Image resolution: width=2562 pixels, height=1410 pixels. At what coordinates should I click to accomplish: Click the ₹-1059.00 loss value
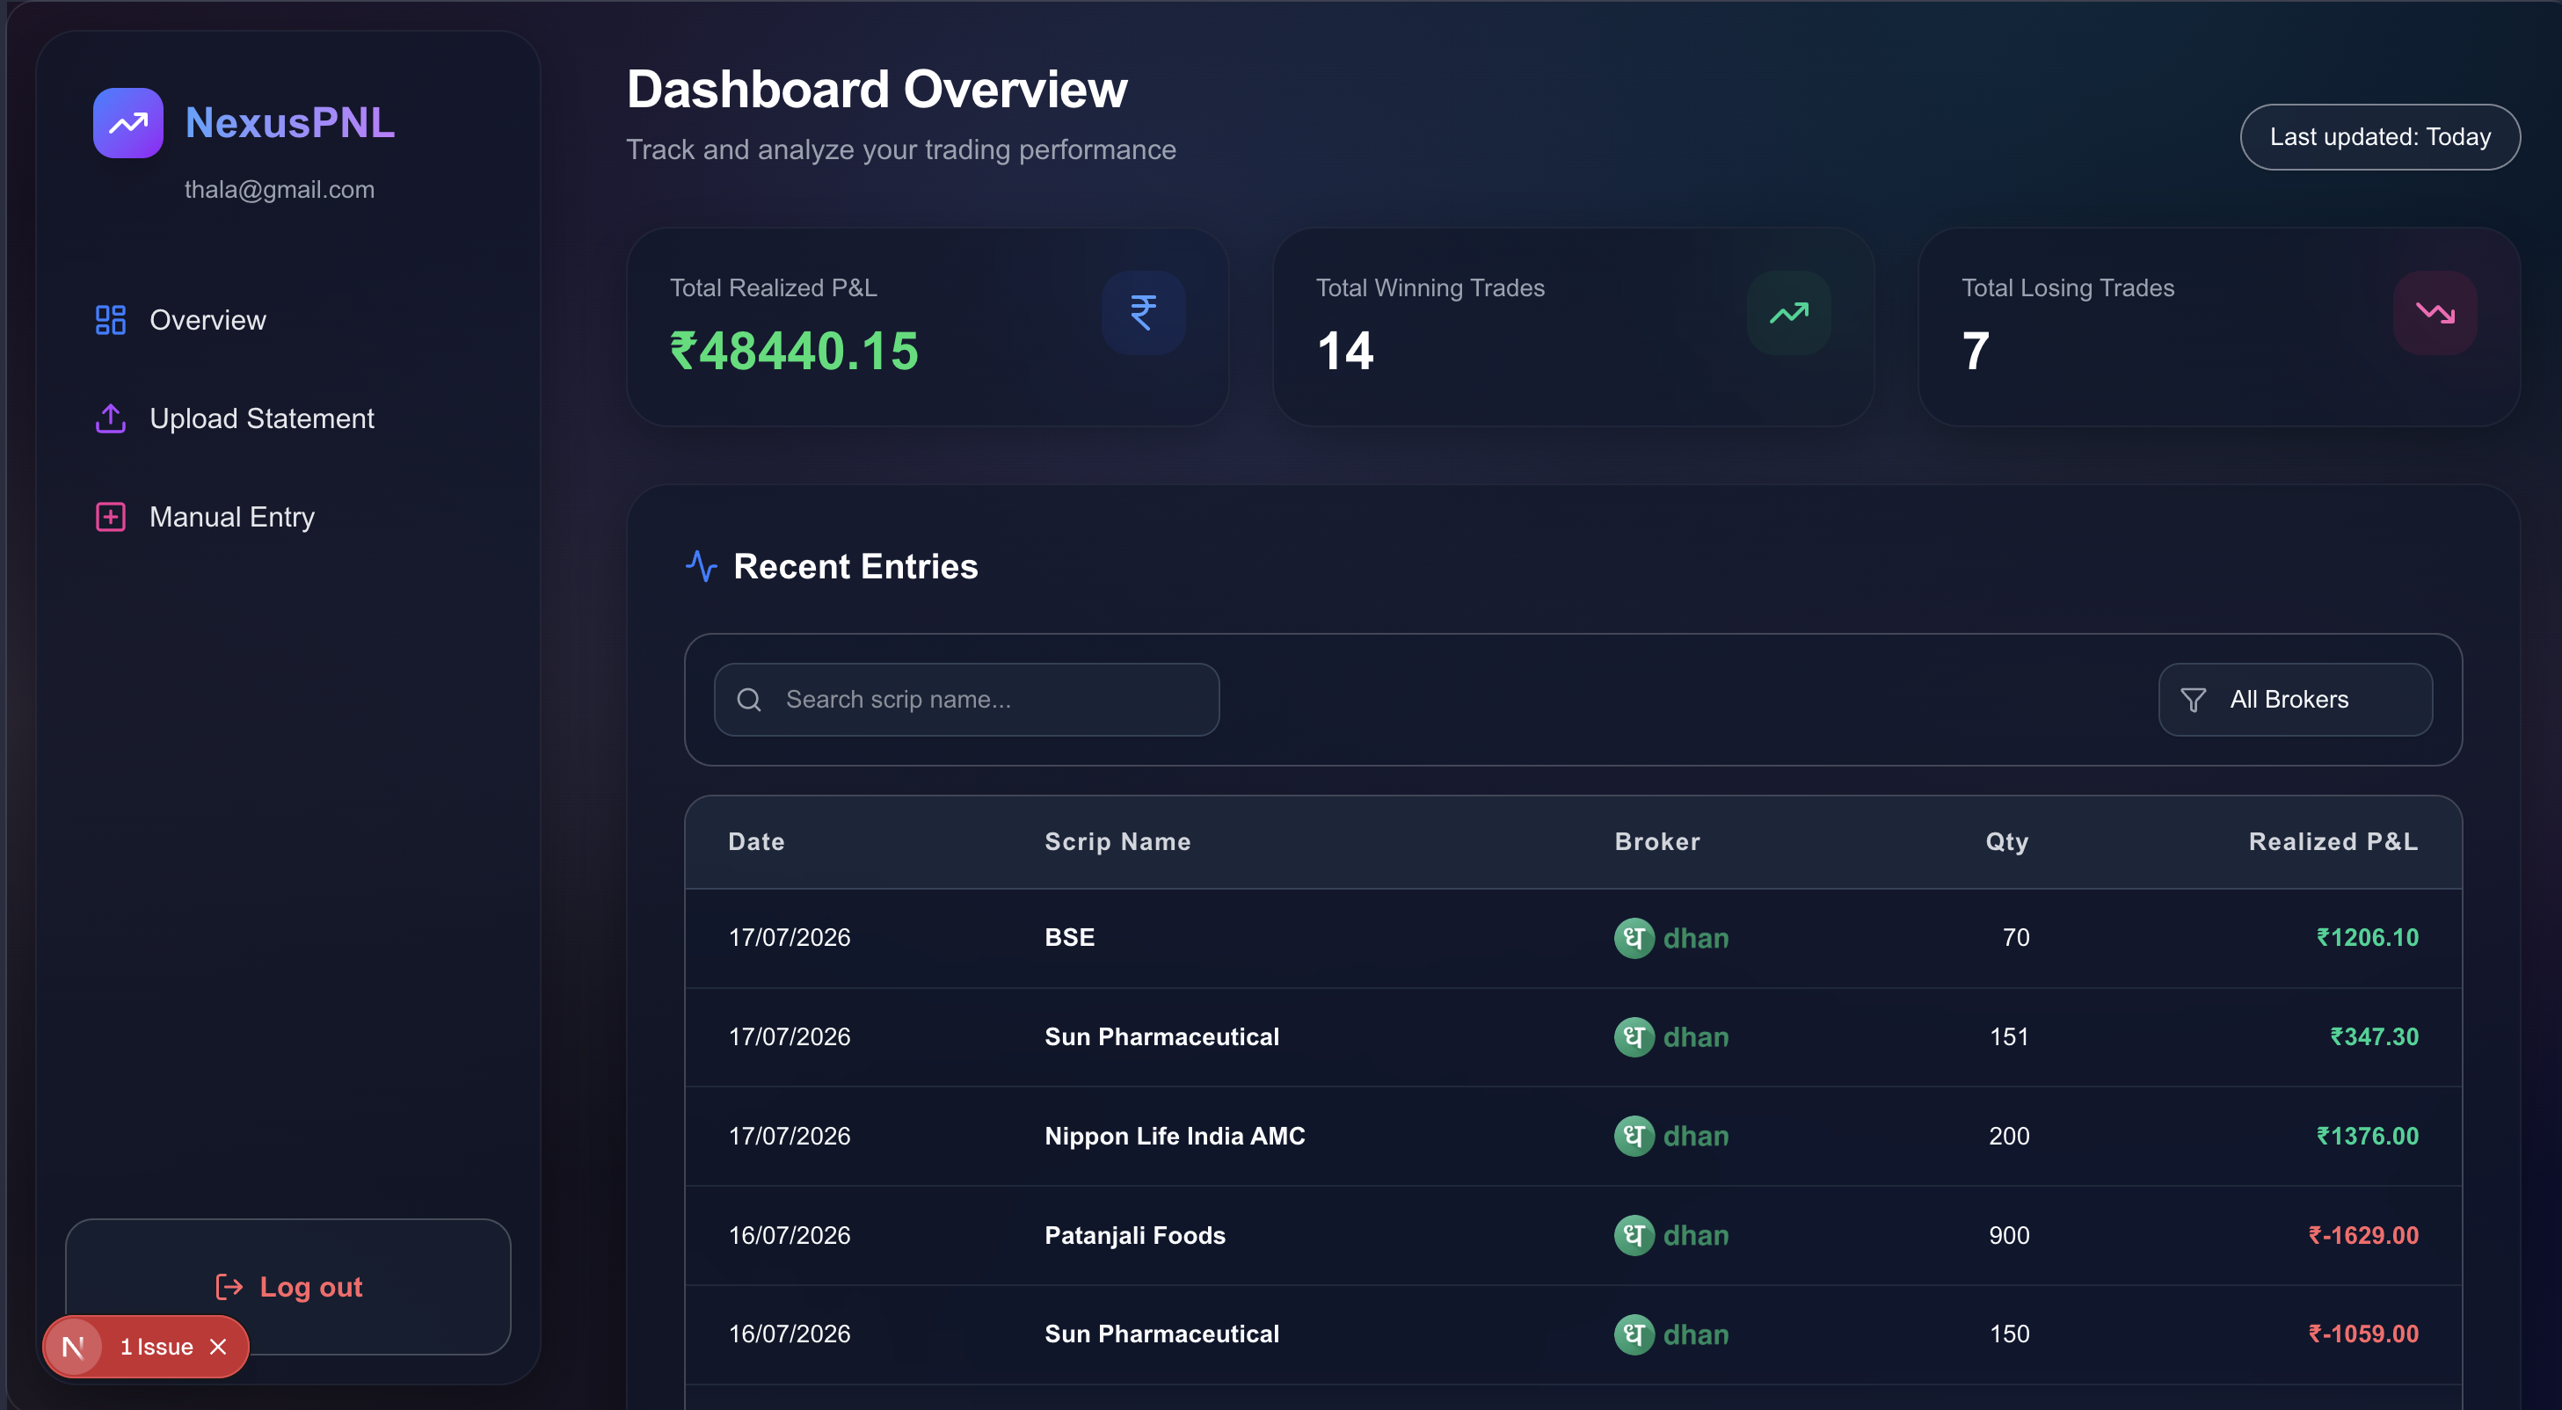coord(2363,1334)
